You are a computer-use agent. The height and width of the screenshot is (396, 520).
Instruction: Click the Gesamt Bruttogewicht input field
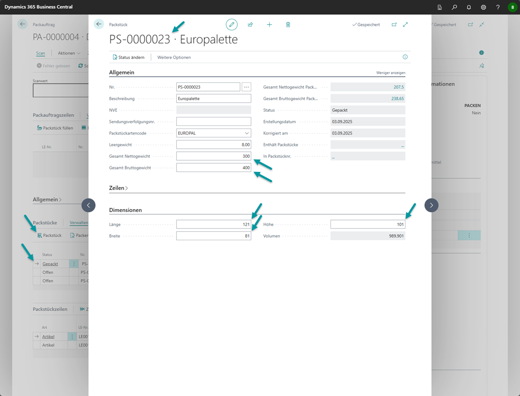tap(213, 167)
